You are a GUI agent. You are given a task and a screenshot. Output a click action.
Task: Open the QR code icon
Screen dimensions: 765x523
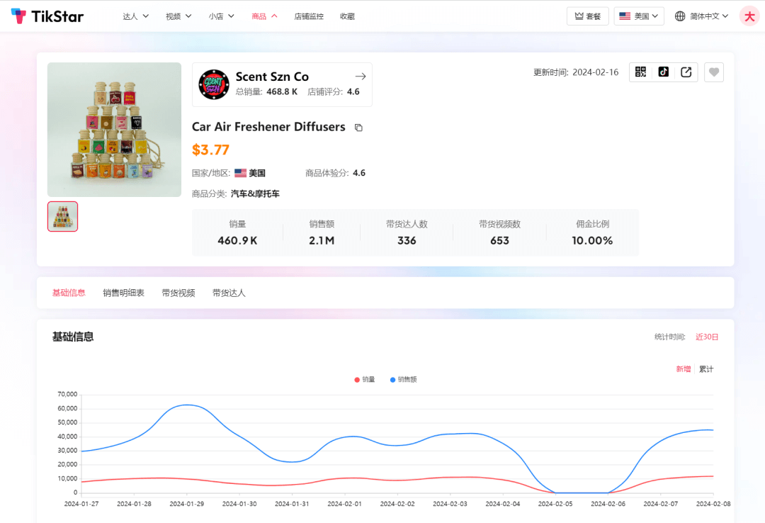coord(640,72)
